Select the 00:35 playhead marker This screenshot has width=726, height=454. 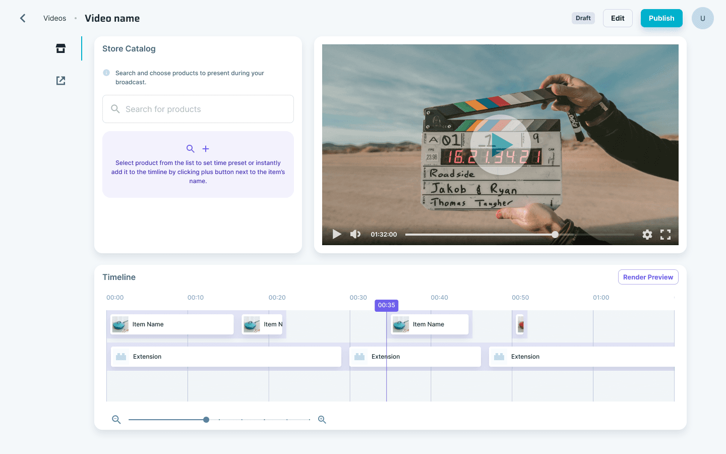[x=387, y=305]
